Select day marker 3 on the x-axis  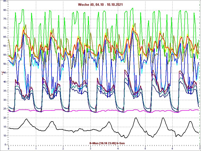(90, 148)
